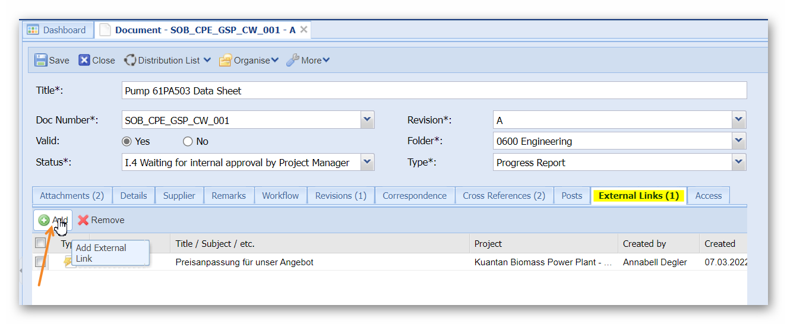
Task: Click the green Add external link icon
Action: (x=44, y=220)
